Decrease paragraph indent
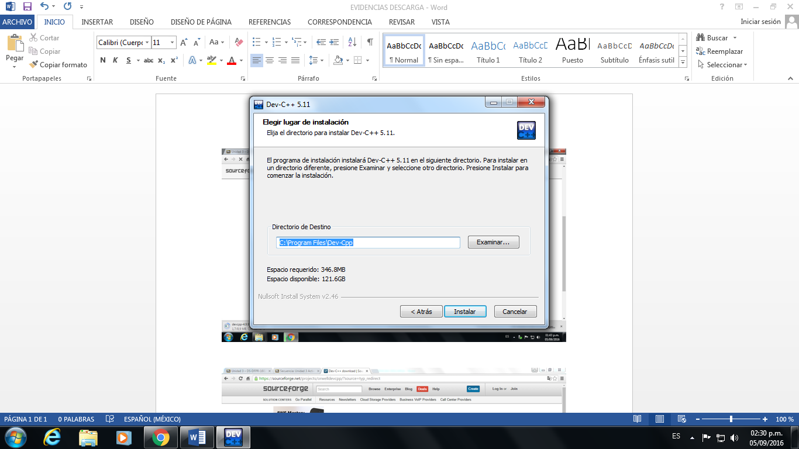 [321, 42]
